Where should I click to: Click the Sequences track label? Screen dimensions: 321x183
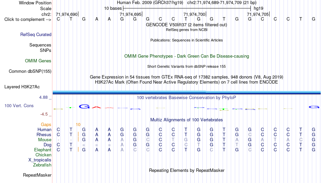pos(40,45)
